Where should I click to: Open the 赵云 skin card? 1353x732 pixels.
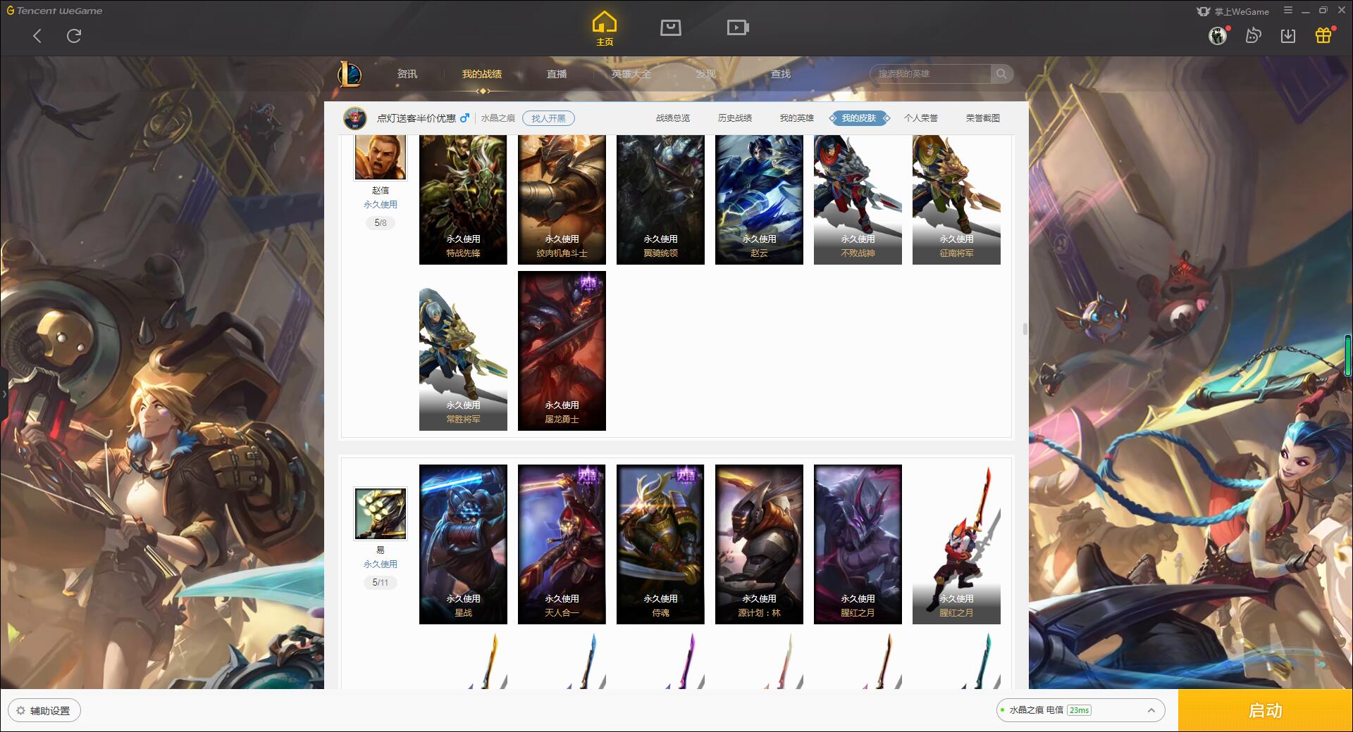759,200
